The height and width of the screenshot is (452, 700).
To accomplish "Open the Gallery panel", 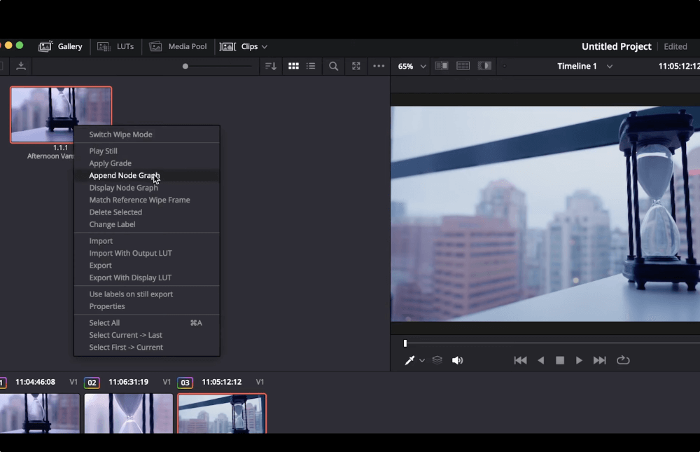I will pos(61,46).
